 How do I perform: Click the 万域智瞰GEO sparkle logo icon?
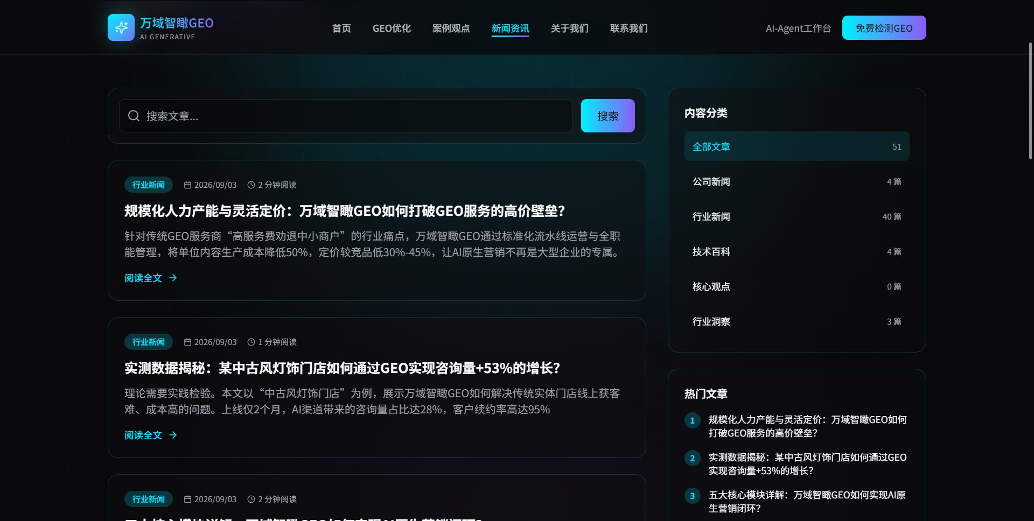point(121,27)
